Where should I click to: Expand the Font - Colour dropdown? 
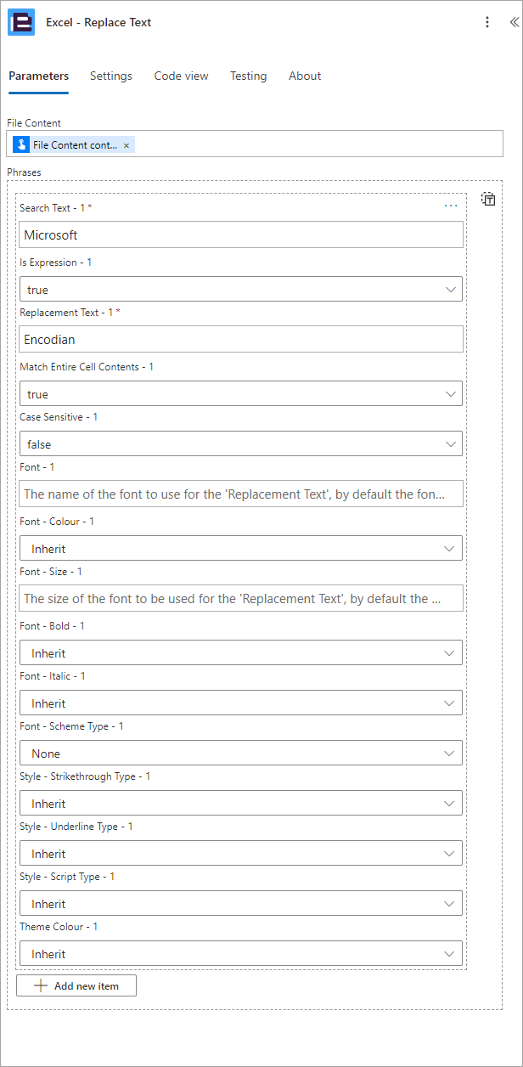[x=241, y=548]
